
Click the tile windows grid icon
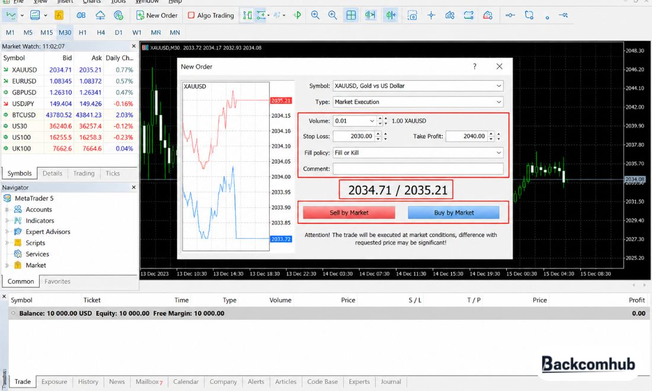(x=351, y=15)
